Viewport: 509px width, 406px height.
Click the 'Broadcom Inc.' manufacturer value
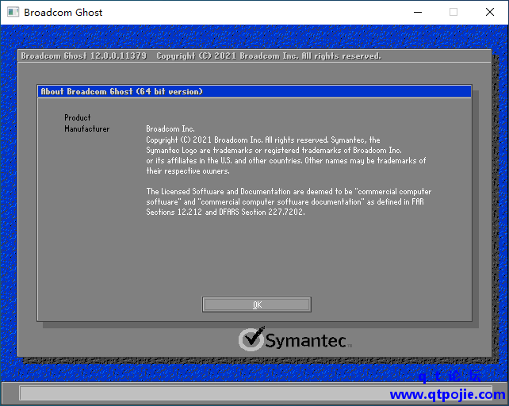point(170,128)
